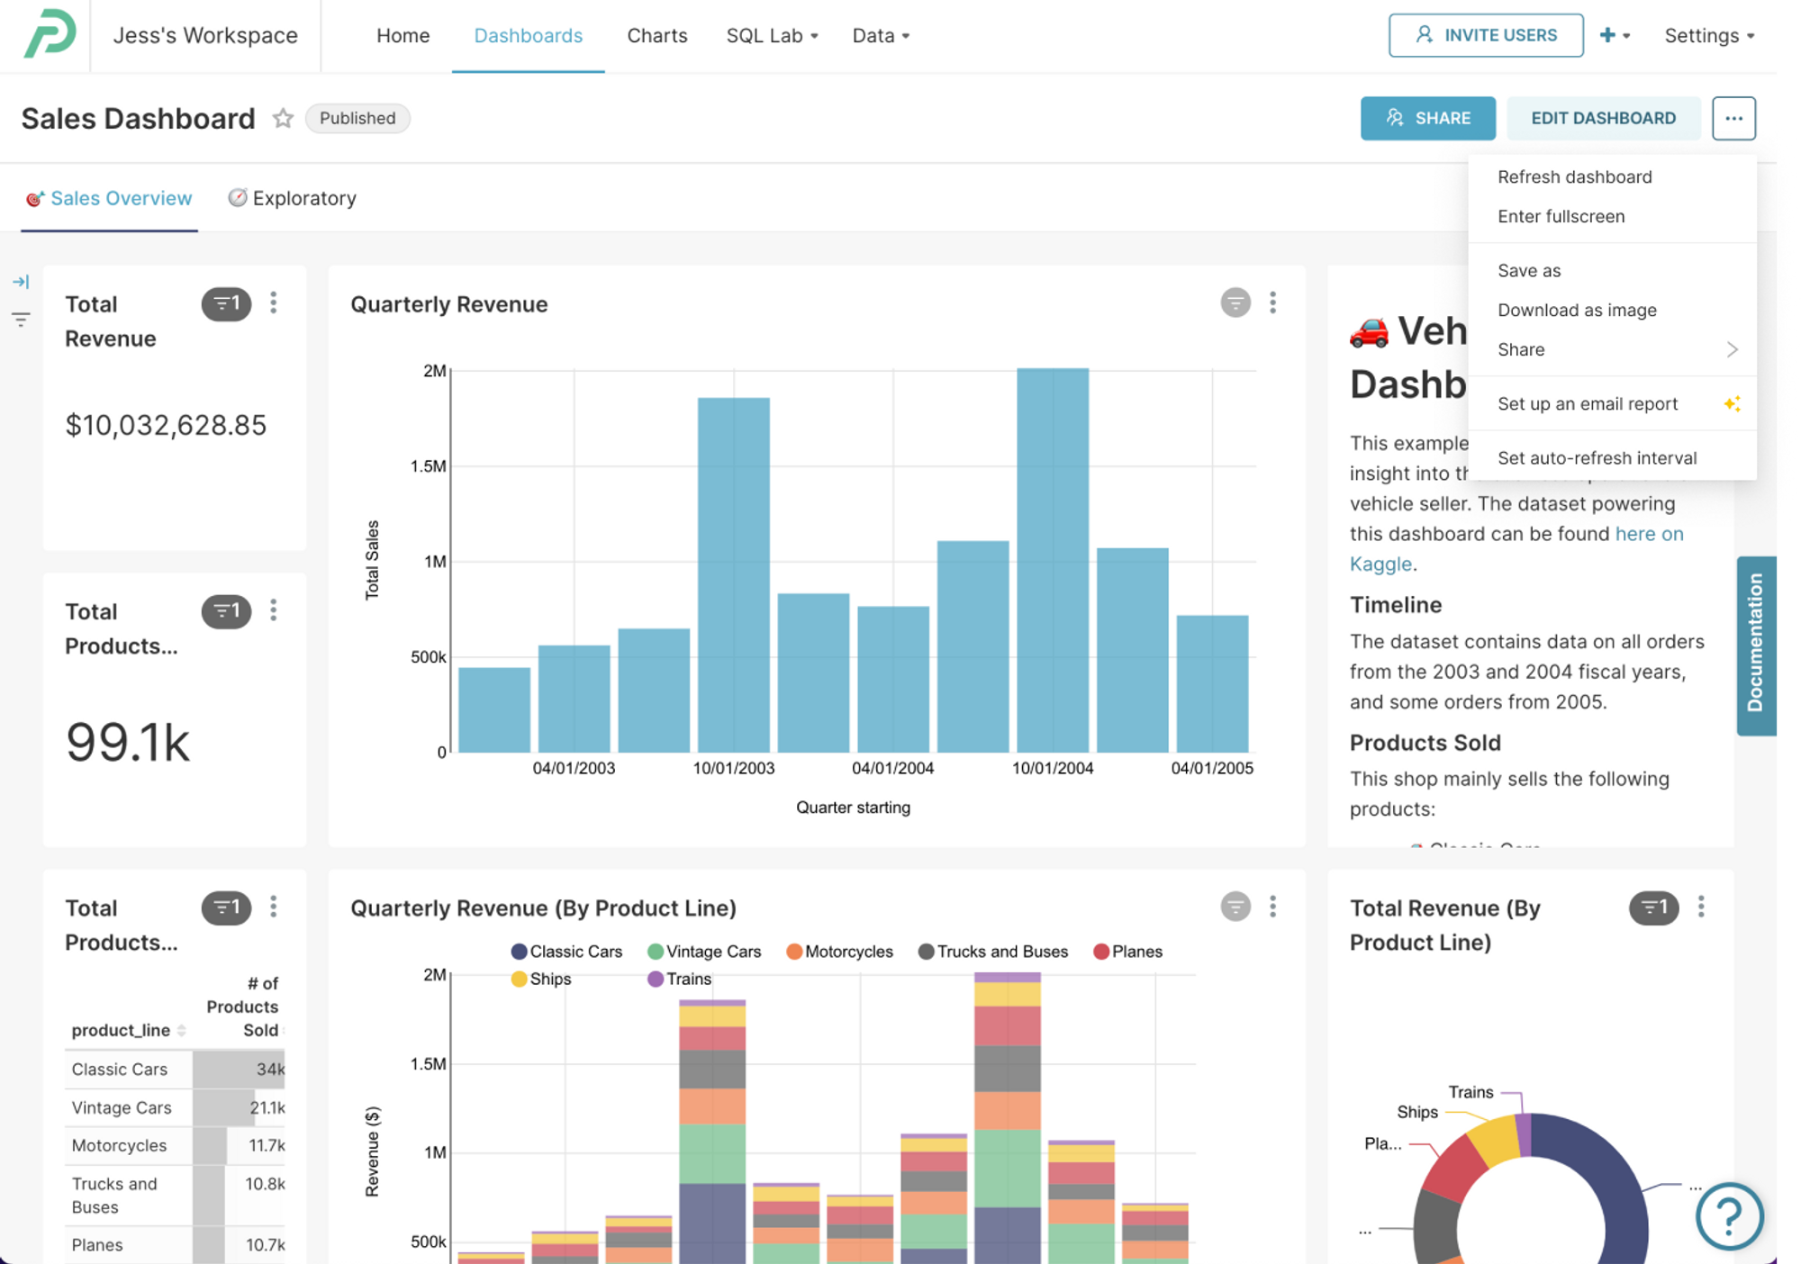Image resolution: width=1801 pixels, height=1264 pixels.
Task: Open the filters funnel icon in the sidebar
Action: pyautogui.click(x=21, y=319)
